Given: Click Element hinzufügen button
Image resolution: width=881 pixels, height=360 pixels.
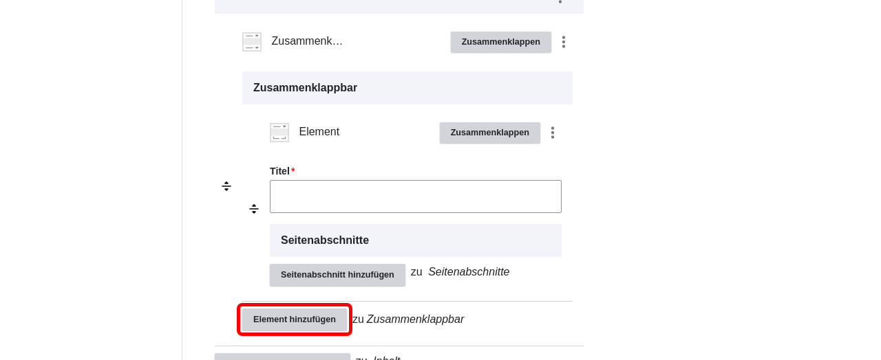Looking at the screenshot, I should tap(295, 319).
